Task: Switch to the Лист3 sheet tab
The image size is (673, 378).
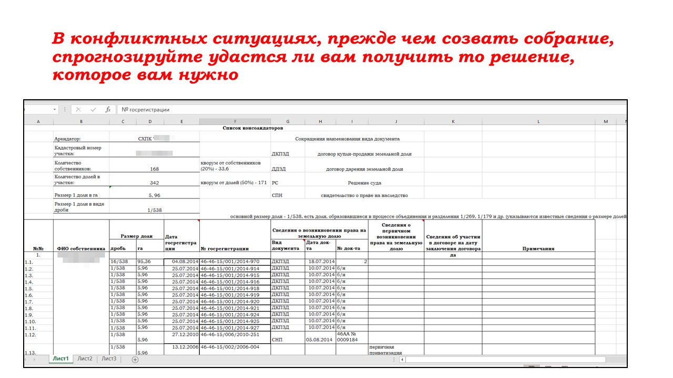Action: coord(109,359)
